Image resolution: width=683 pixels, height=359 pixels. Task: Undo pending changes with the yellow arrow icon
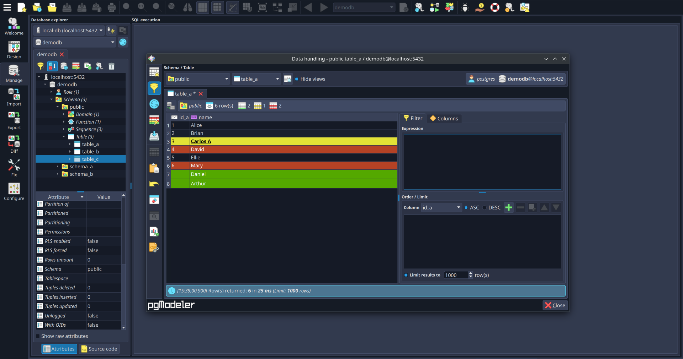[x=154, y=184]
